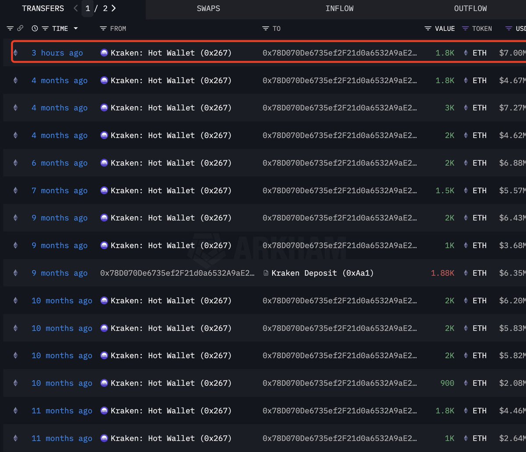Image resolution: width=526 pixels, height=452 pixels.
Task: Select the TRANSFERS tab
Action: point(43,8)
